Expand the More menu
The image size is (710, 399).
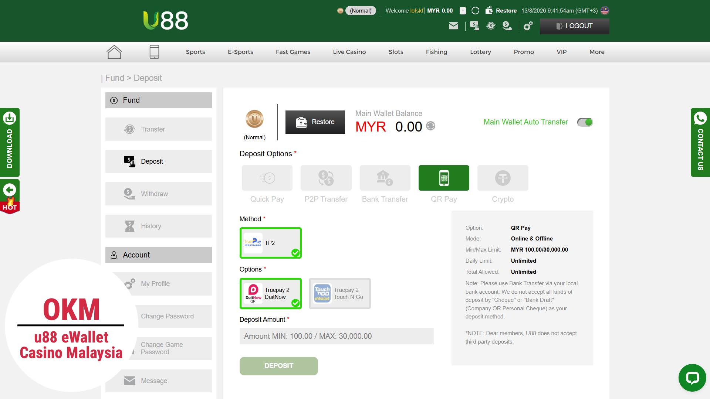coord(597,52)
